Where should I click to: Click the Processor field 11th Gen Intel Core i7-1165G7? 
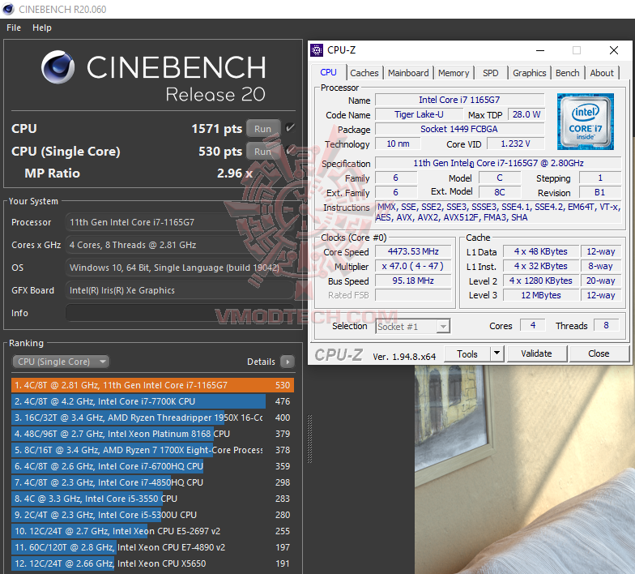[180, 222]
